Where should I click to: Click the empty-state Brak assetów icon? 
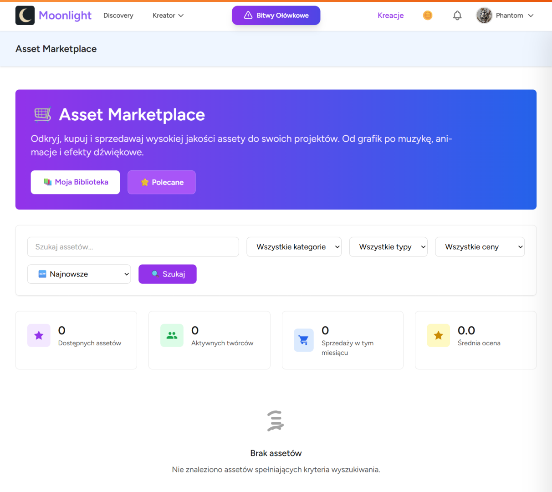pos(276,420)
